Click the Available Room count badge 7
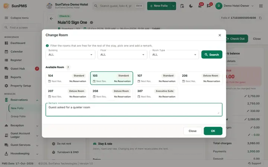This screenshot has height=167, width=268. click(x=68, y=67)
